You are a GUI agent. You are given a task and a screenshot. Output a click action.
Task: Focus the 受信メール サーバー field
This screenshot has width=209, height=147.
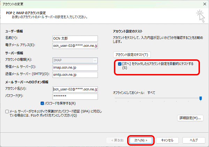[75, 67]
